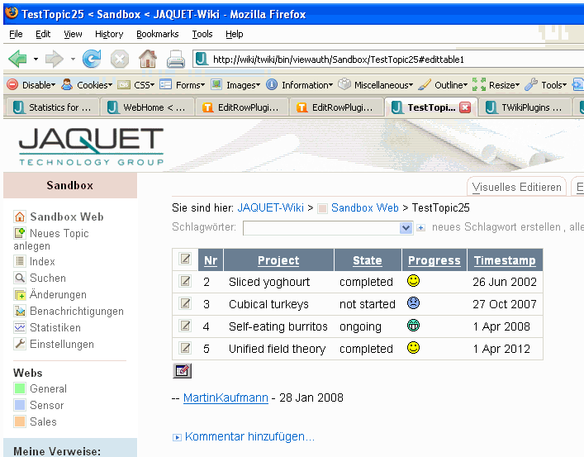Open the MartinKaufmann user link
This screenshot has width=584, height=457.
226,397
